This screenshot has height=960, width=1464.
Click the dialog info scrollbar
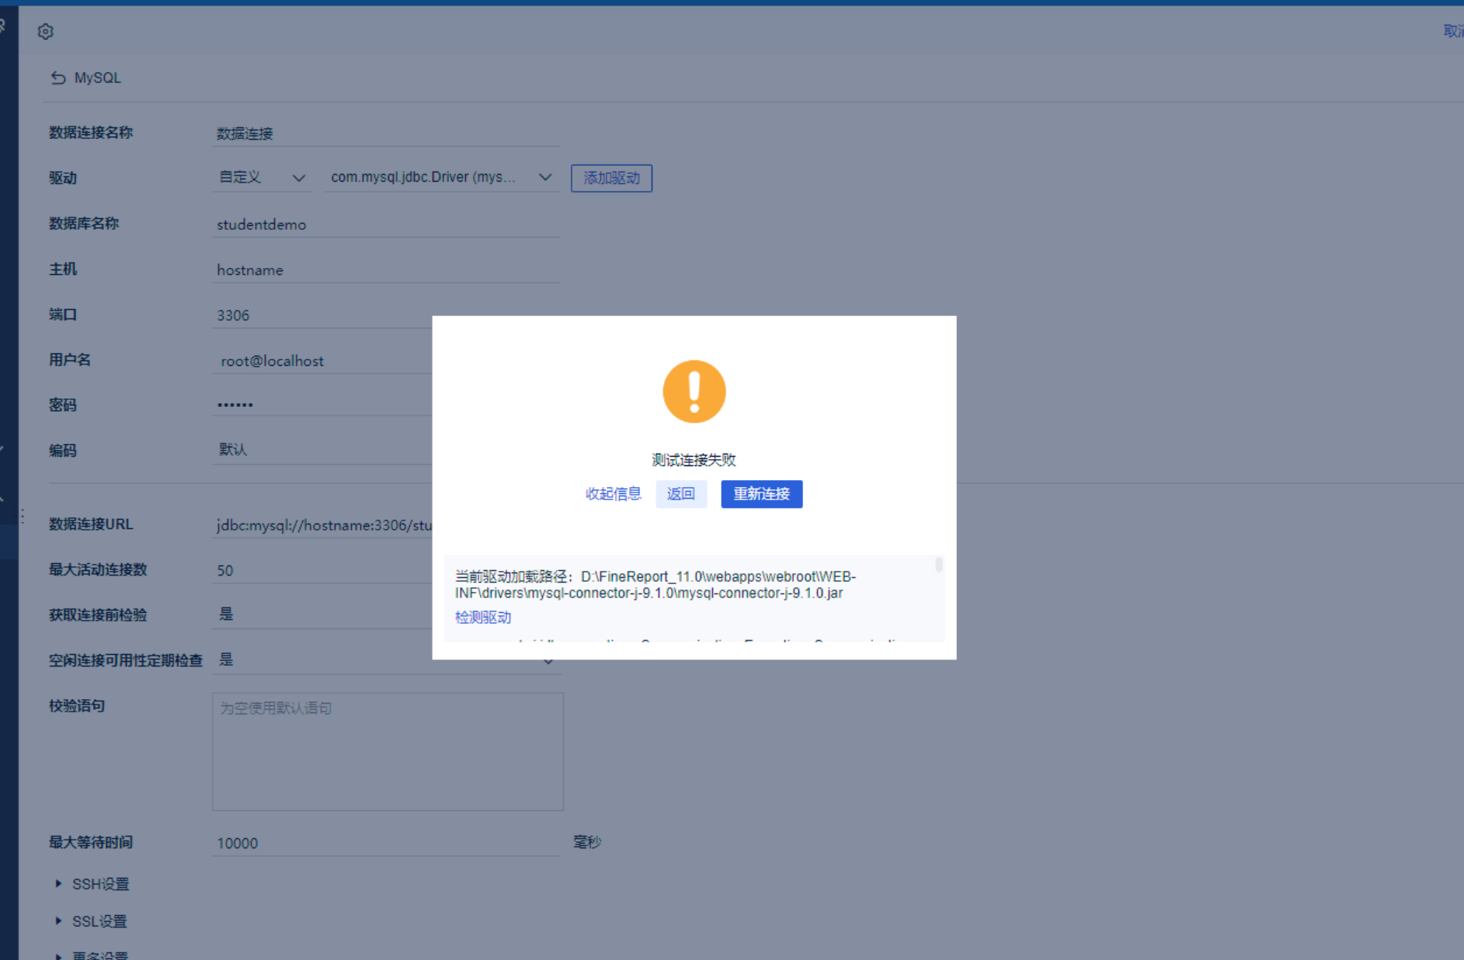click(x=939, y=565)
